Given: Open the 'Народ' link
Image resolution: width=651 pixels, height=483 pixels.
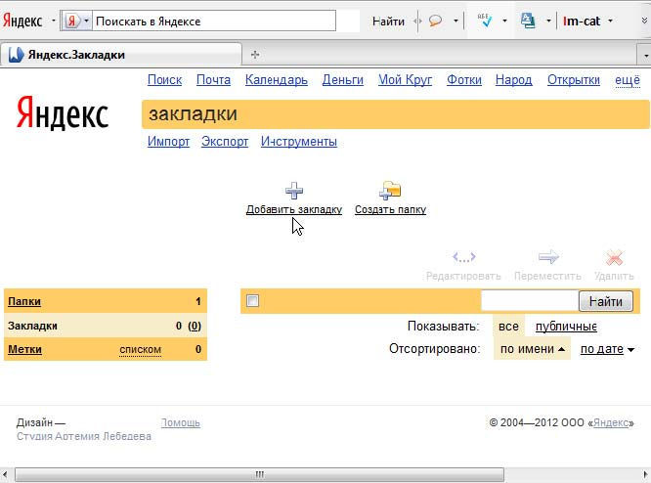Looking at the screenshot, I should click(x=514, y=80).
